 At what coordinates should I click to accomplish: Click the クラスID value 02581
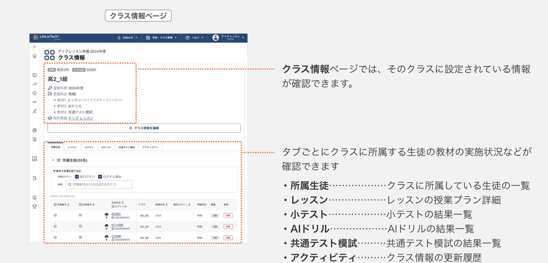(92, 70)
